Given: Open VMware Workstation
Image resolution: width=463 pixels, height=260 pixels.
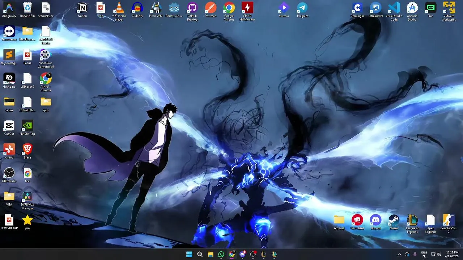Looking at the screenshot, I should [449, 12].
